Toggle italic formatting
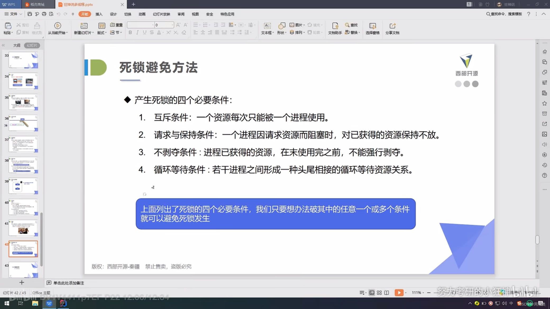The width and height of the screenshot is (550, 309). tap(137, 32)
